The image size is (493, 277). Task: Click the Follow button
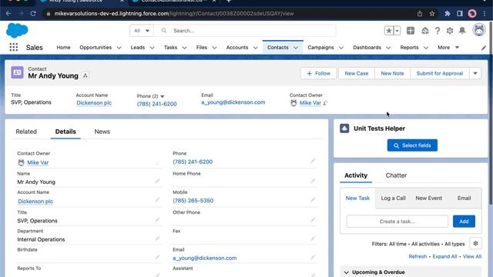pos(318,73)
